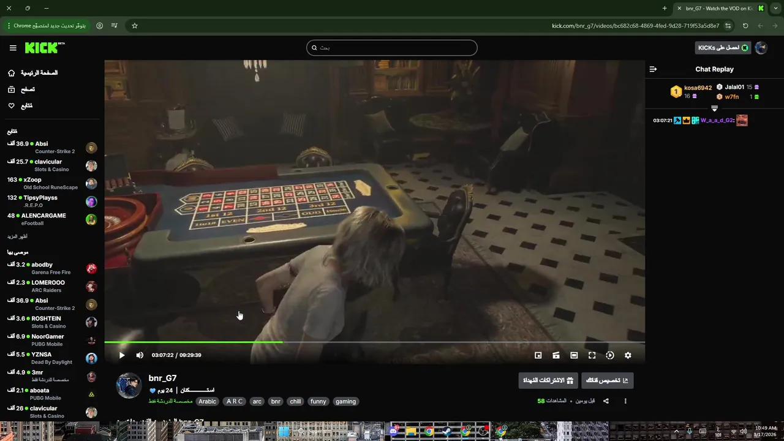Viewport: 784px width, 441px height.
Task: Select the bnr tag
Action: pos(276,402)
